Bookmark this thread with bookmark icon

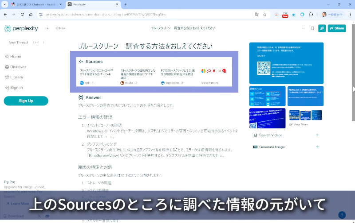pyautogui.click(x=312, y=28)
